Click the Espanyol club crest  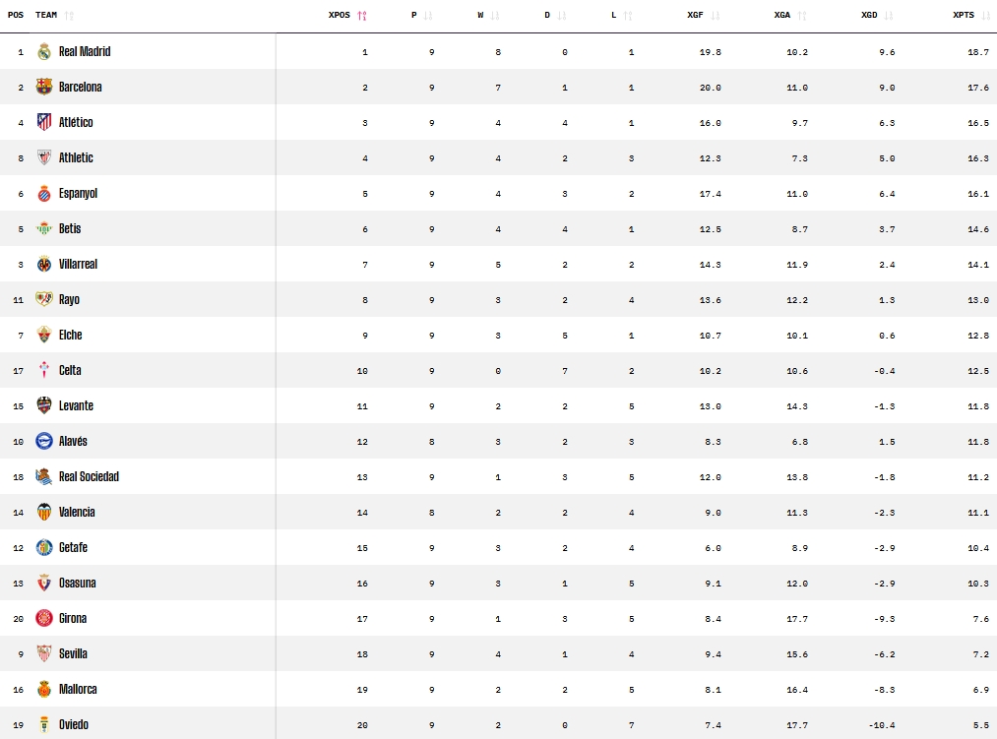(43, 194)
